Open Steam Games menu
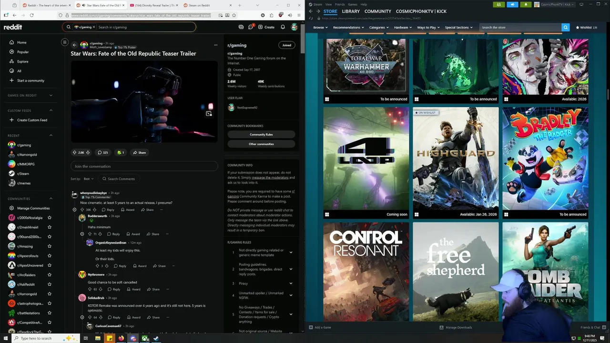The height and width of the screenshot is (343, 610). tap(353, 4)
